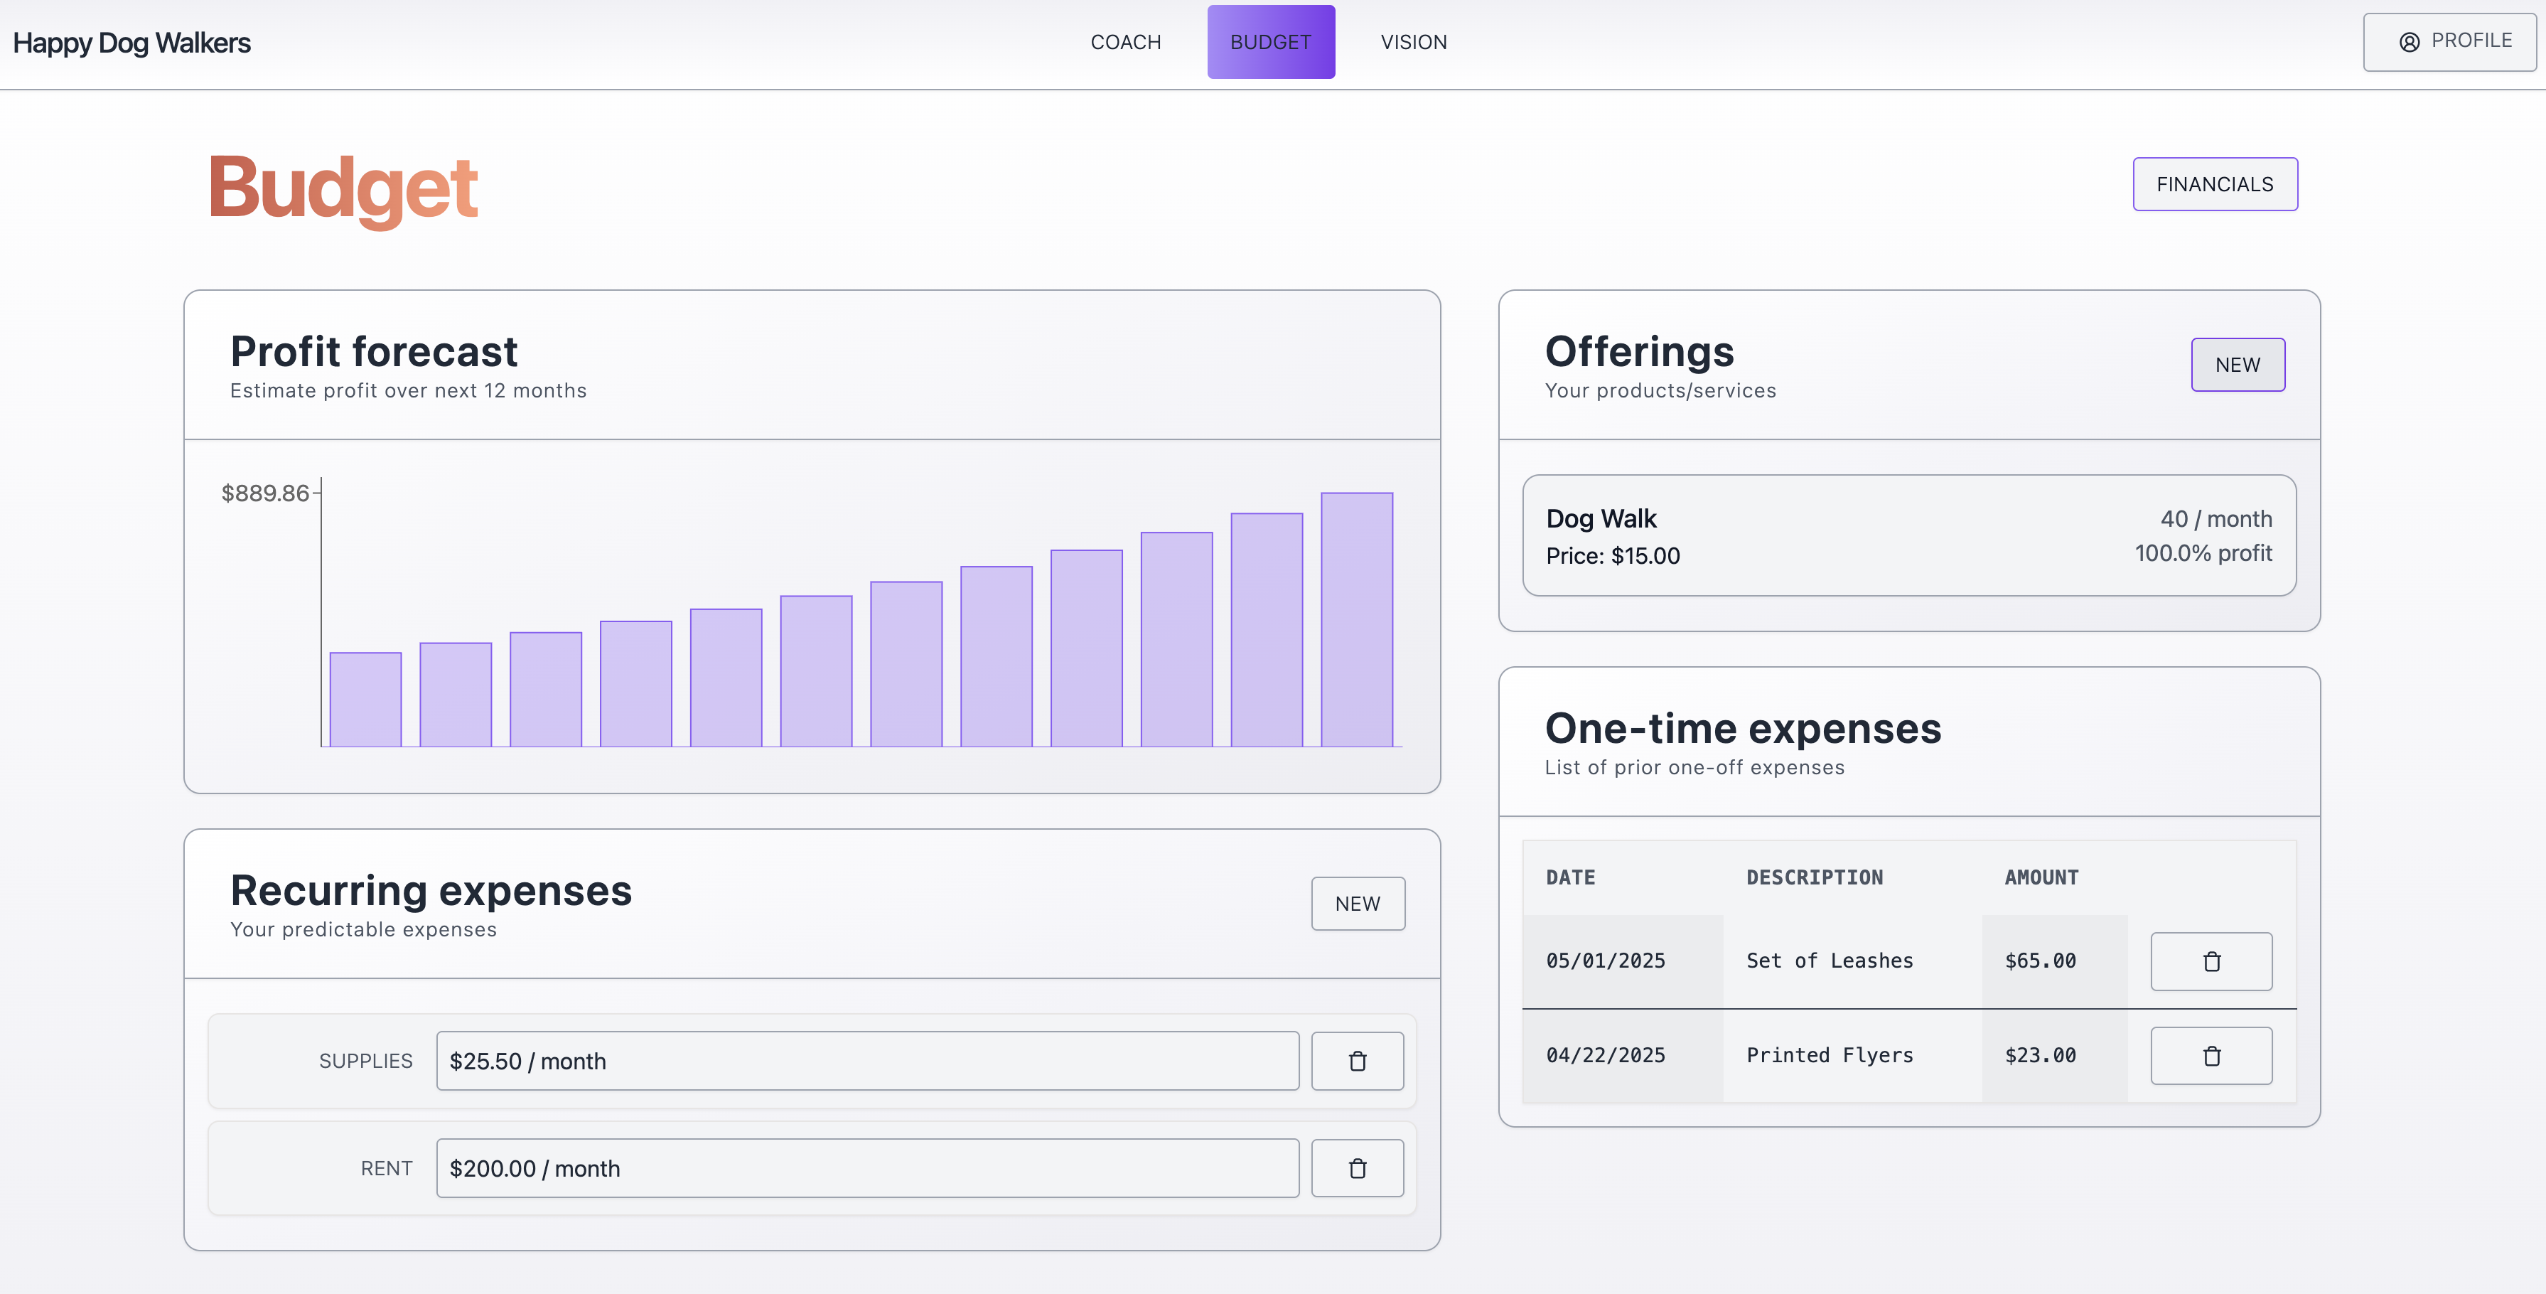Open the PROFILE menu
The width and height of the screenshot is (2546, 1294).
pyautogui.click(x=2448, y=41)
